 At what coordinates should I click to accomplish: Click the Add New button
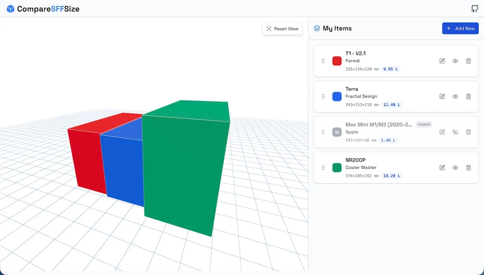coord(460,28)
